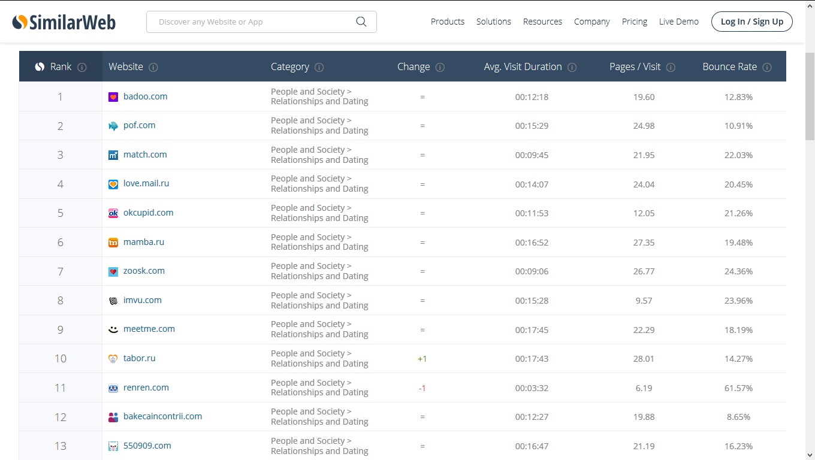Viewport: 815px width, 460px height.
Task: Click the match.com favicon
Action: 113,155
